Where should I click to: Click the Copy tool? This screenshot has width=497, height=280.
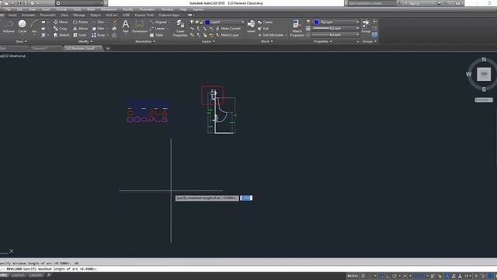[61, 29]
